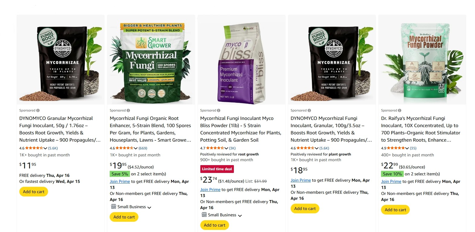Click Sponsored info icon on Smart Grower listing

[x=128, y=111]
